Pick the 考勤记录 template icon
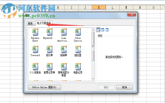165x103 pixels. (x=78, y=67)
